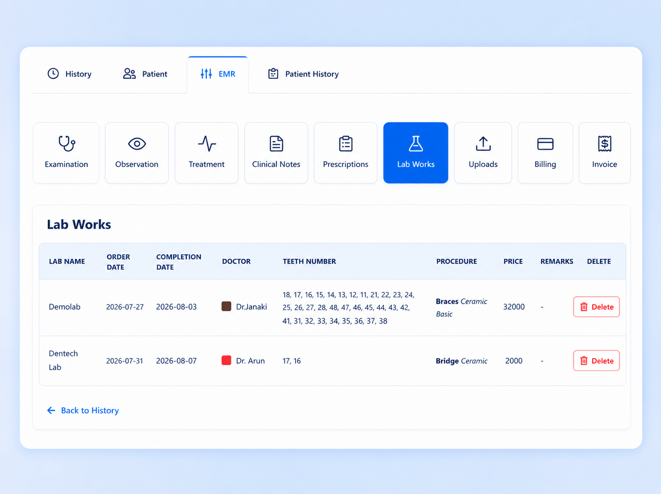Click the Dr. Arun doctor name
The image size is (661, 494).
(x=251, y=360)
